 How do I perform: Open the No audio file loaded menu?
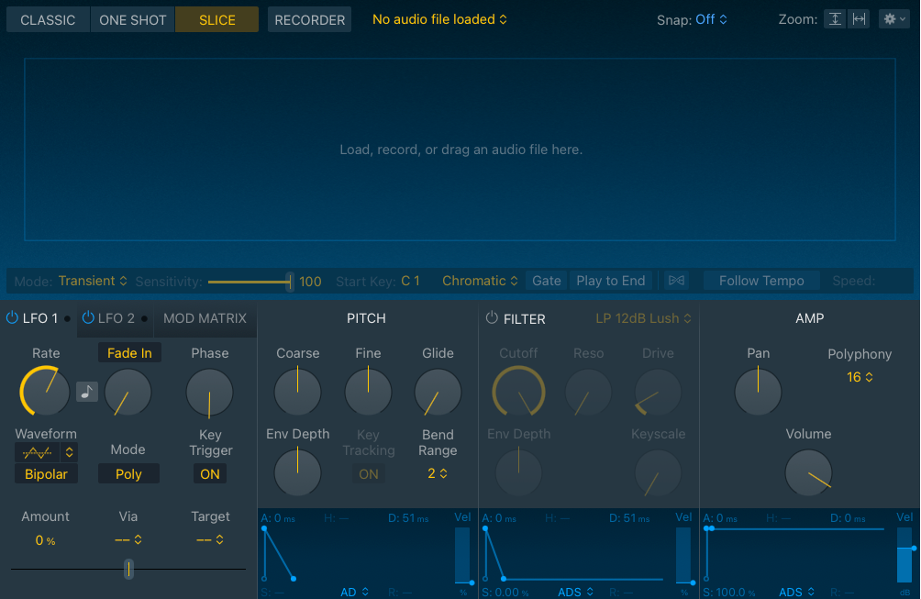439,19
